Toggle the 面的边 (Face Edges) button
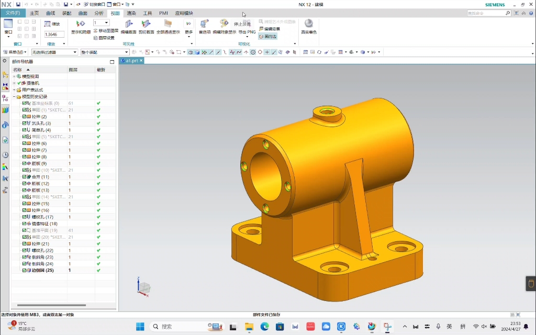This screenshot has height=335, width=536. tap(267, 36)
